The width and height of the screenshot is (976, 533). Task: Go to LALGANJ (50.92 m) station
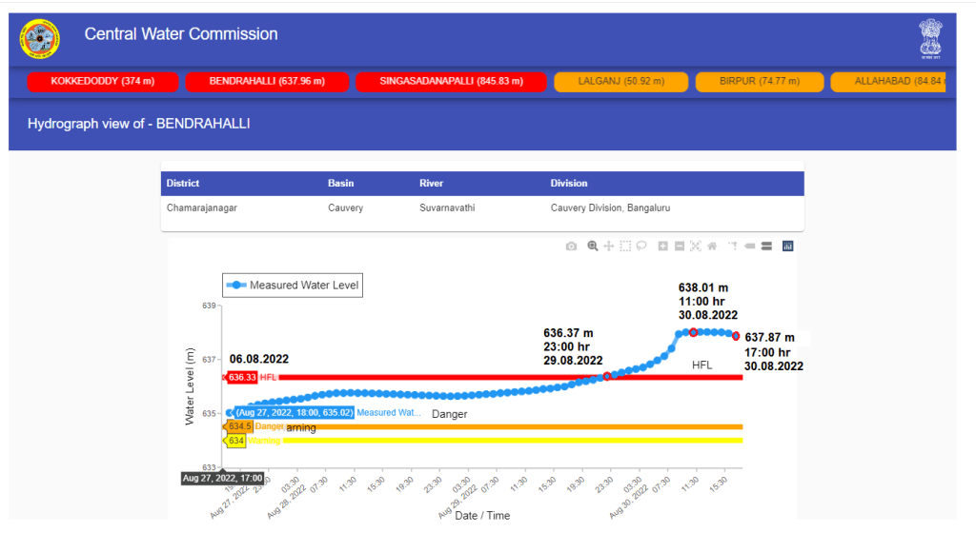coord(620,82)
